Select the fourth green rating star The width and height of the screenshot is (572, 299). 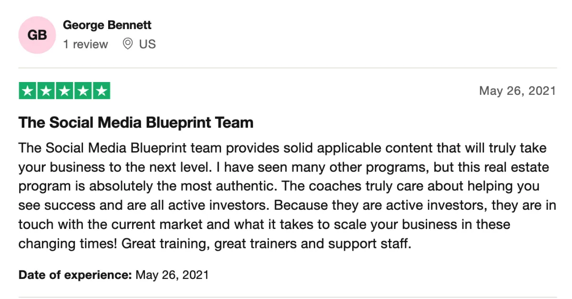click(83, 91)
